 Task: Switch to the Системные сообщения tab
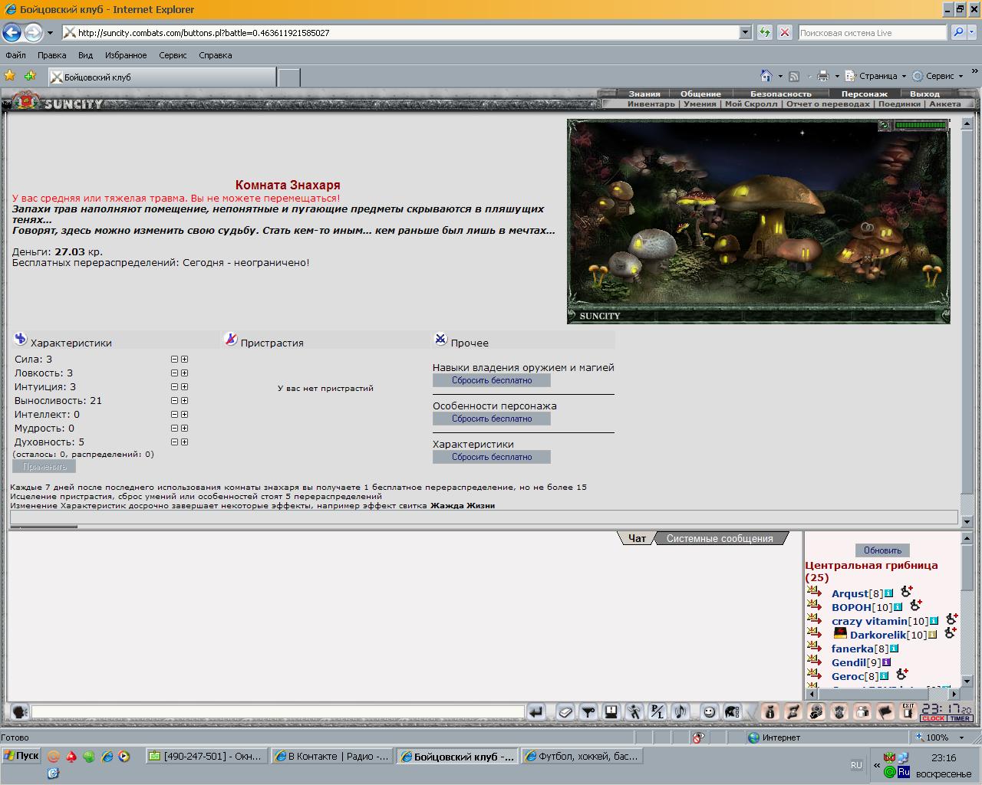(720, 538)
